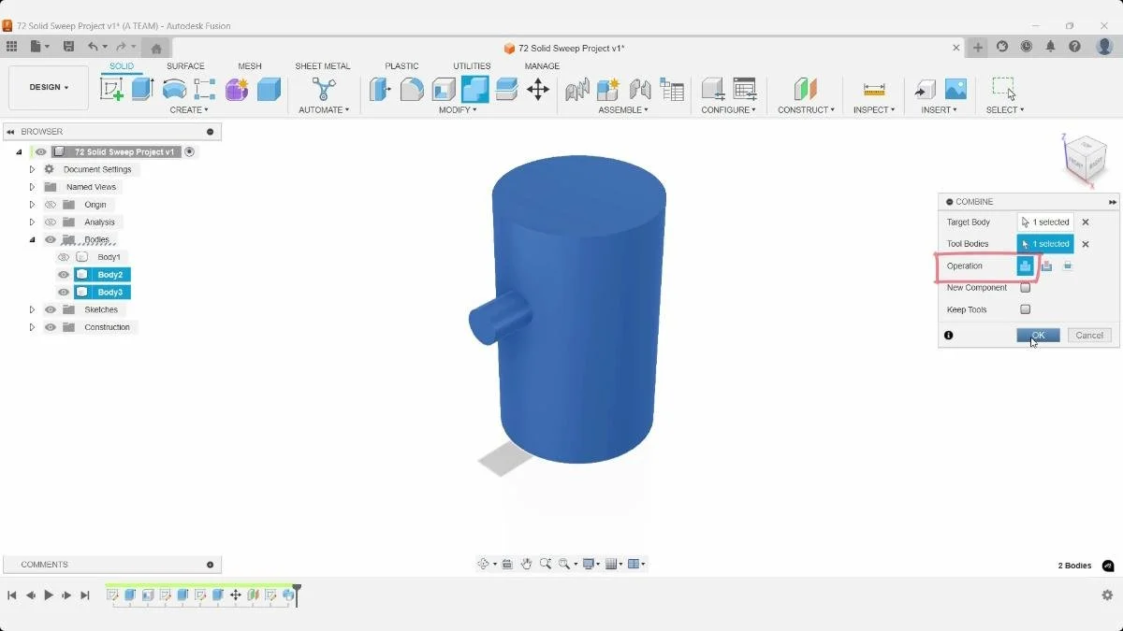
Task: Clear the Tool Bodies selection
Action: pos(1086,244)
